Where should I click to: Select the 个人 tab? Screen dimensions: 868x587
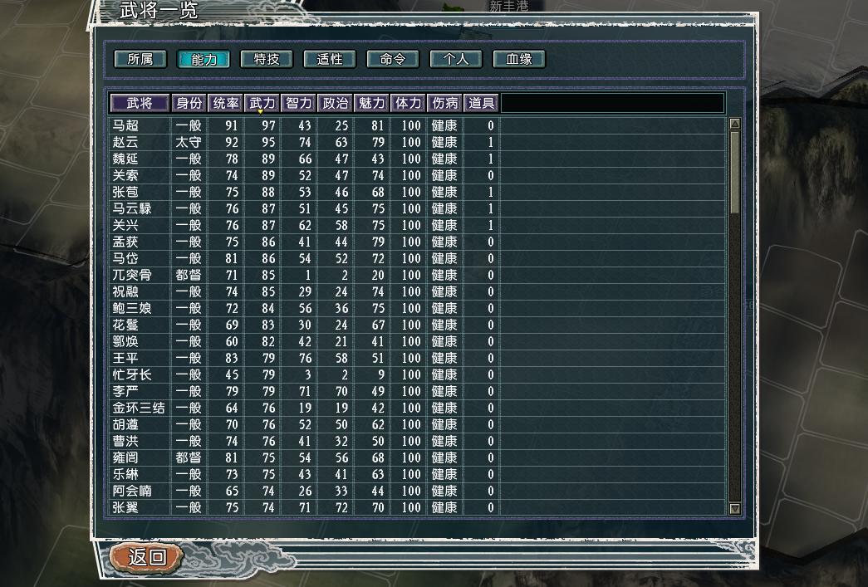455,59
